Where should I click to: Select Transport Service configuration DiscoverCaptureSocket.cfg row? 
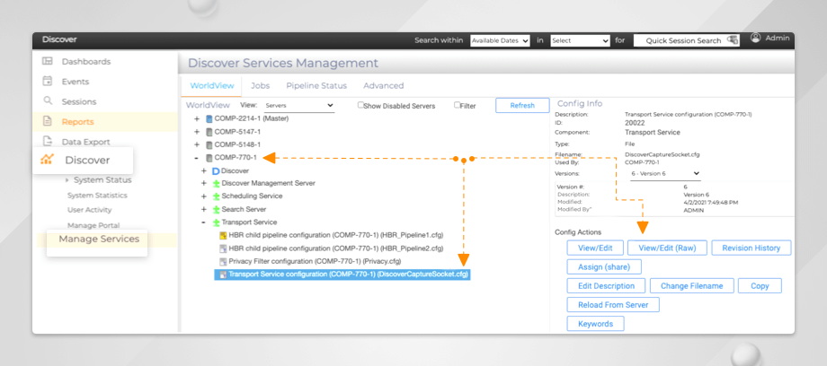pyautogui.click(x=342, y=274)
